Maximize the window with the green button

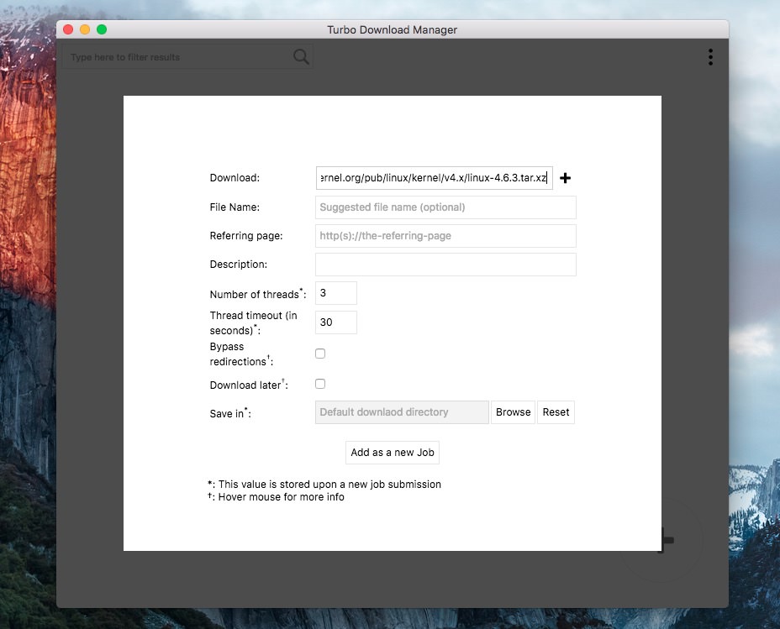(x=102, y=29)
